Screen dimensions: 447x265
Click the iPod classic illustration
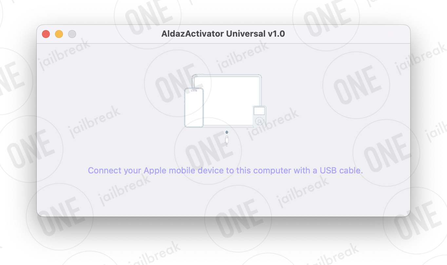tap(259, 116)
